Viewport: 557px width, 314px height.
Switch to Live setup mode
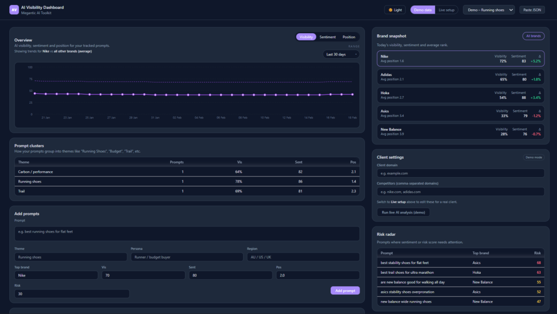446,10
